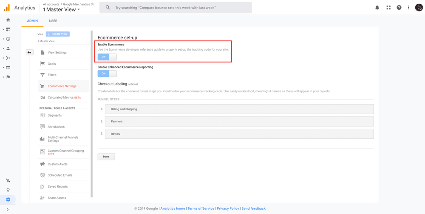The width and height of the screenshot is (425, 214).
Task: Click the Custom Alerts megaphone icon
Action: point(42,164)
